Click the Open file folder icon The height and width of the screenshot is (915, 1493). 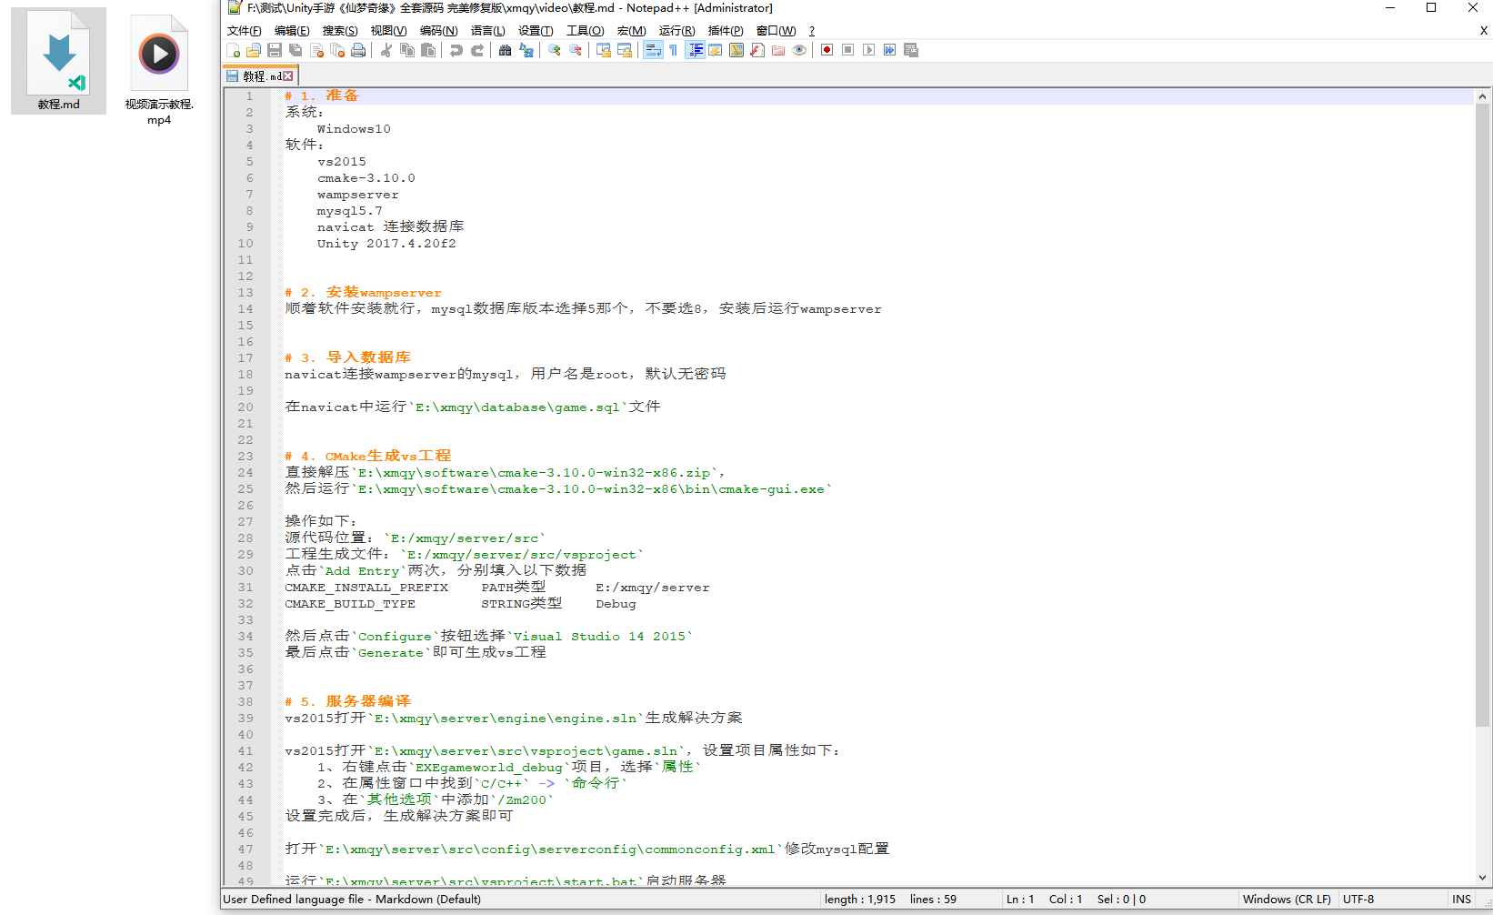(x=254, y=51)
